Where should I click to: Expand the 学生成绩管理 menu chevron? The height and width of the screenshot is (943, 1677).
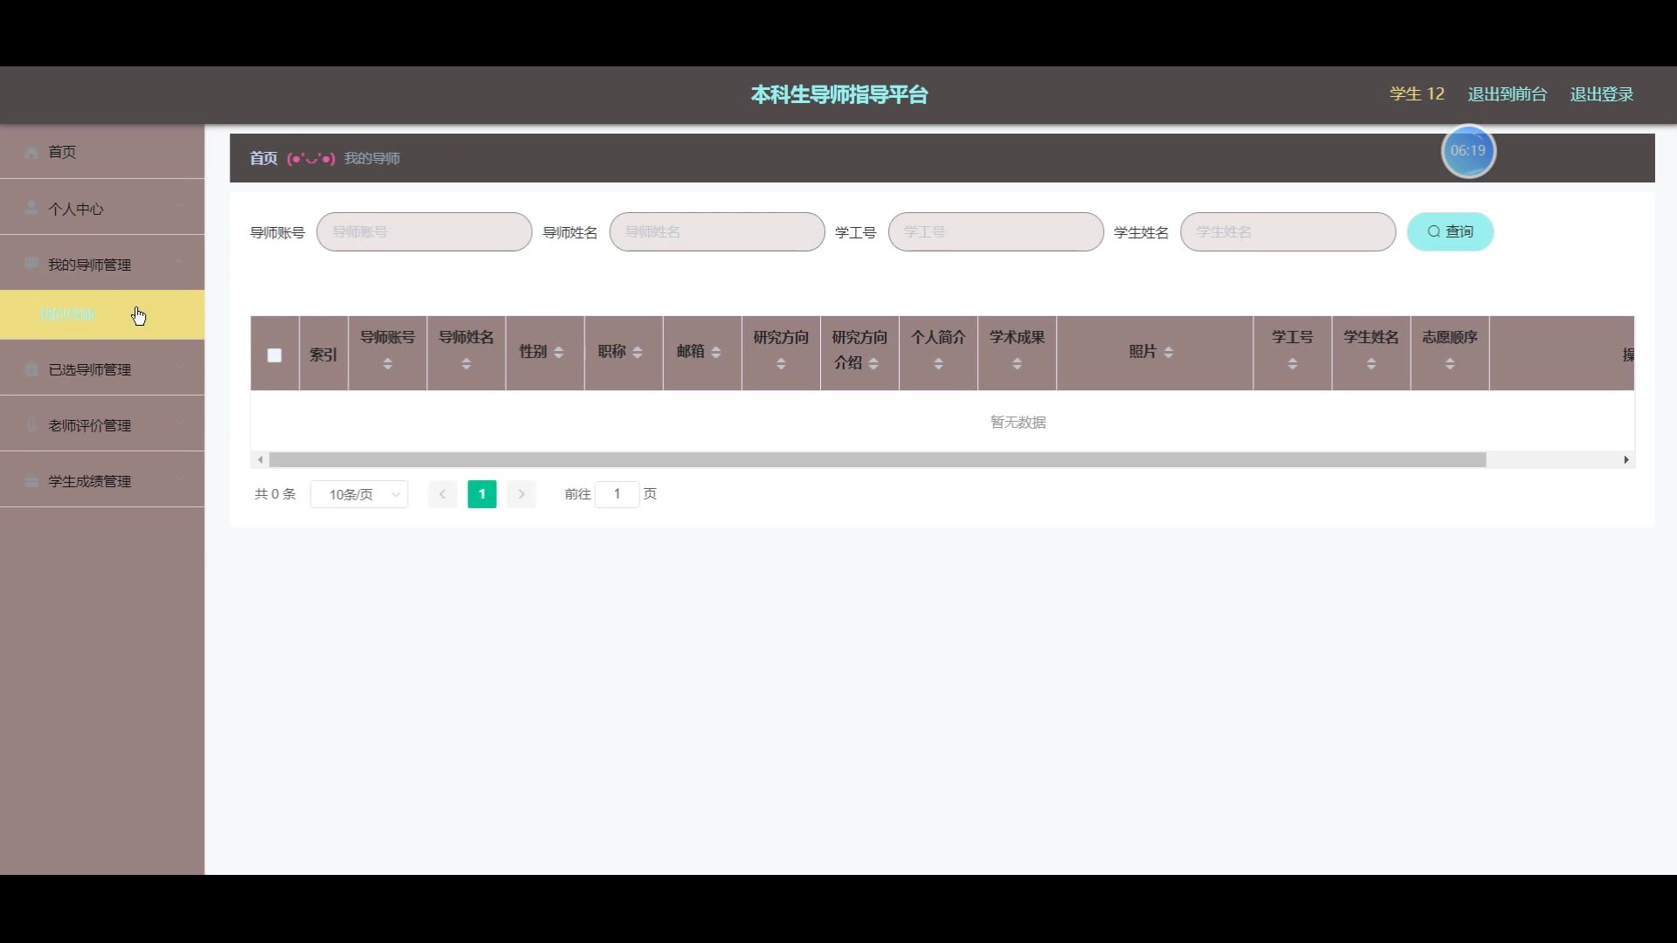coord(179,479)
